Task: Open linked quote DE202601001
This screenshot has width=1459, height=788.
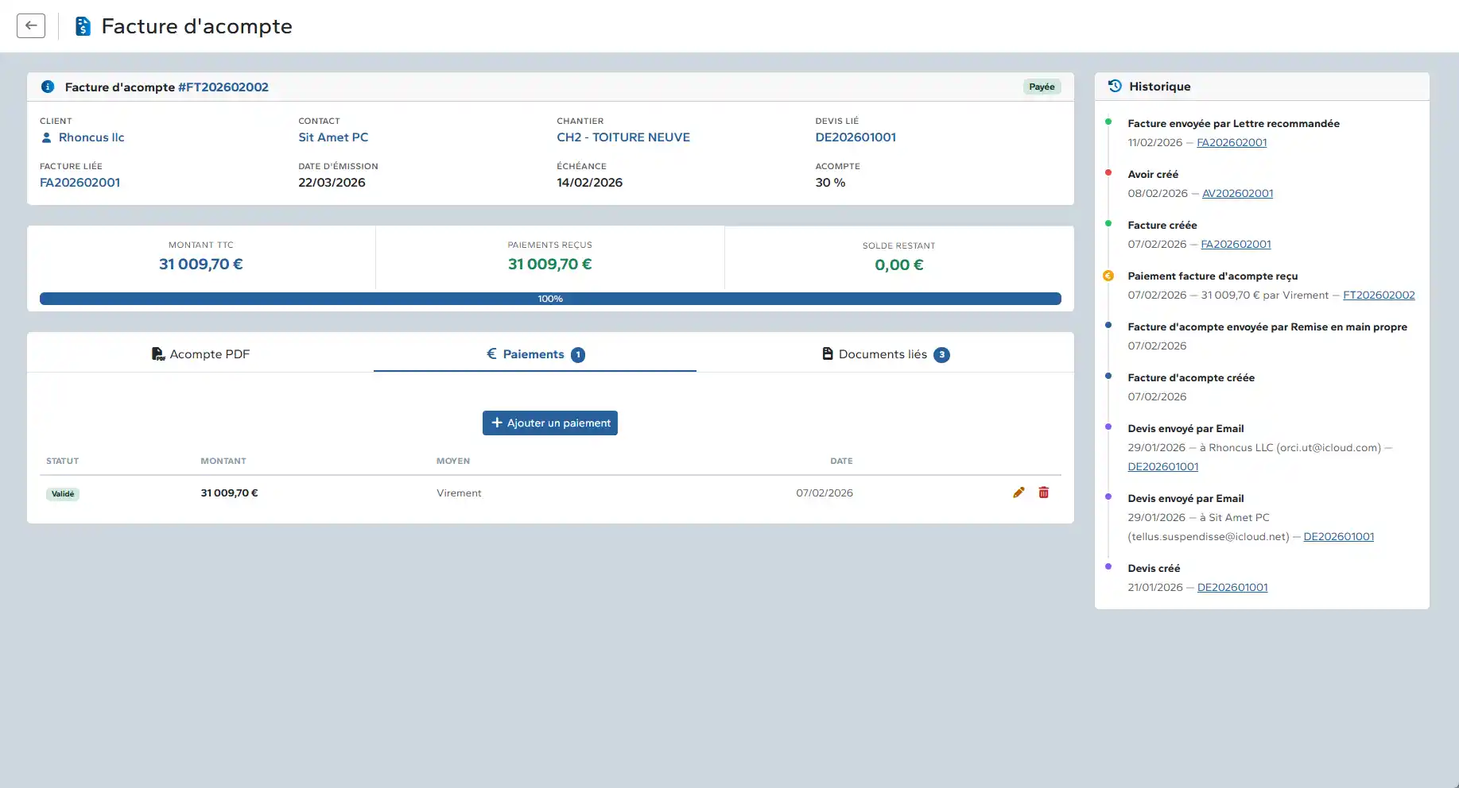Action: 856,137
